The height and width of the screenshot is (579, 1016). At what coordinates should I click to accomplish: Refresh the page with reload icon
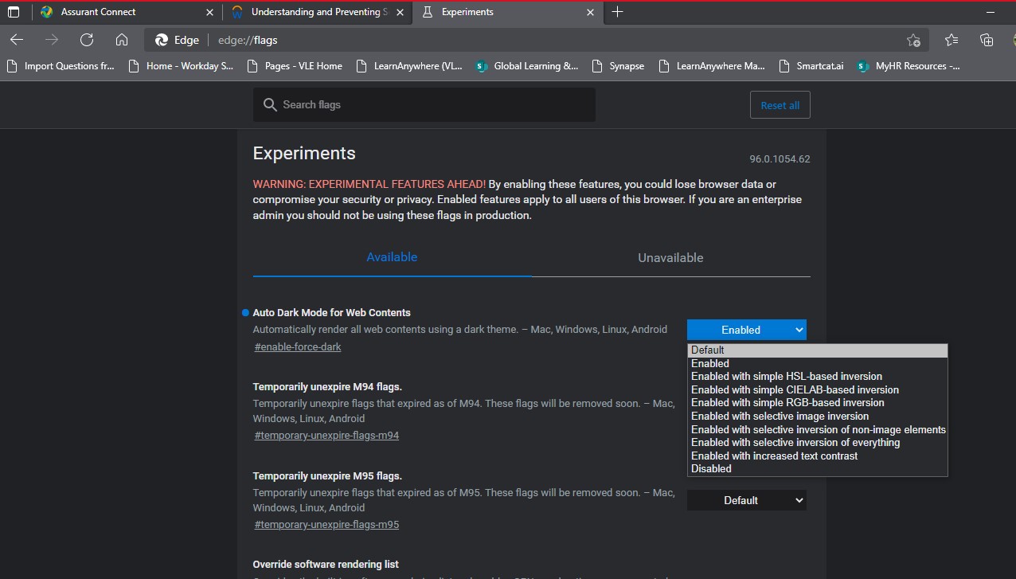coord(87,40)
